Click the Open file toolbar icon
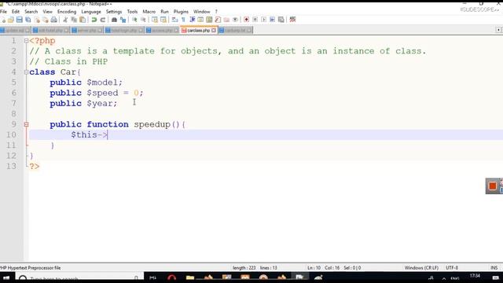 [x=11, y=20]
